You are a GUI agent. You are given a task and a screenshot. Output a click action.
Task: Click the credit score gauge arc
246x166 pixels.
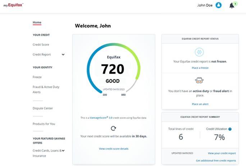(113, 68)
